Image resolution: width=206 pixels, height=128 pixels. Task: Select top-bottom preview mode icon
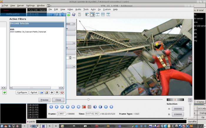click(103, 15)
